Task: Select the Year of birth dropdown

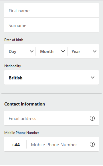Action: click(83, 51)
